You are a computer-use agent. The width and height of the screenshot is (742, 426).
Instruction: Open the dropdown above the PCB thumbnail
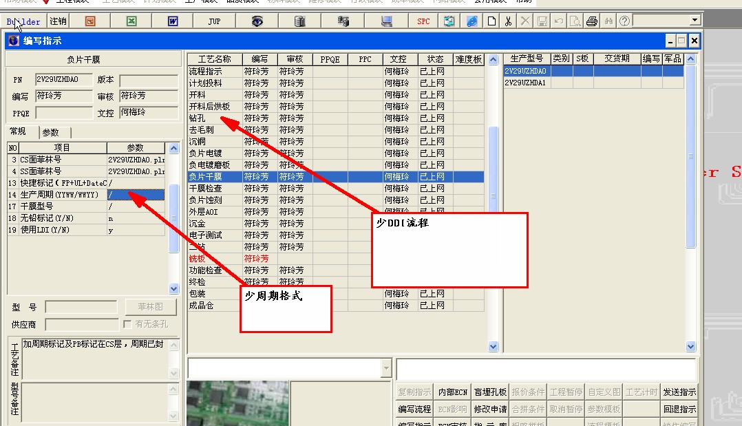click(386, 368)
